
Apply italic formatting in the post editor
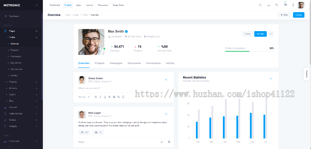click(100, 97)
